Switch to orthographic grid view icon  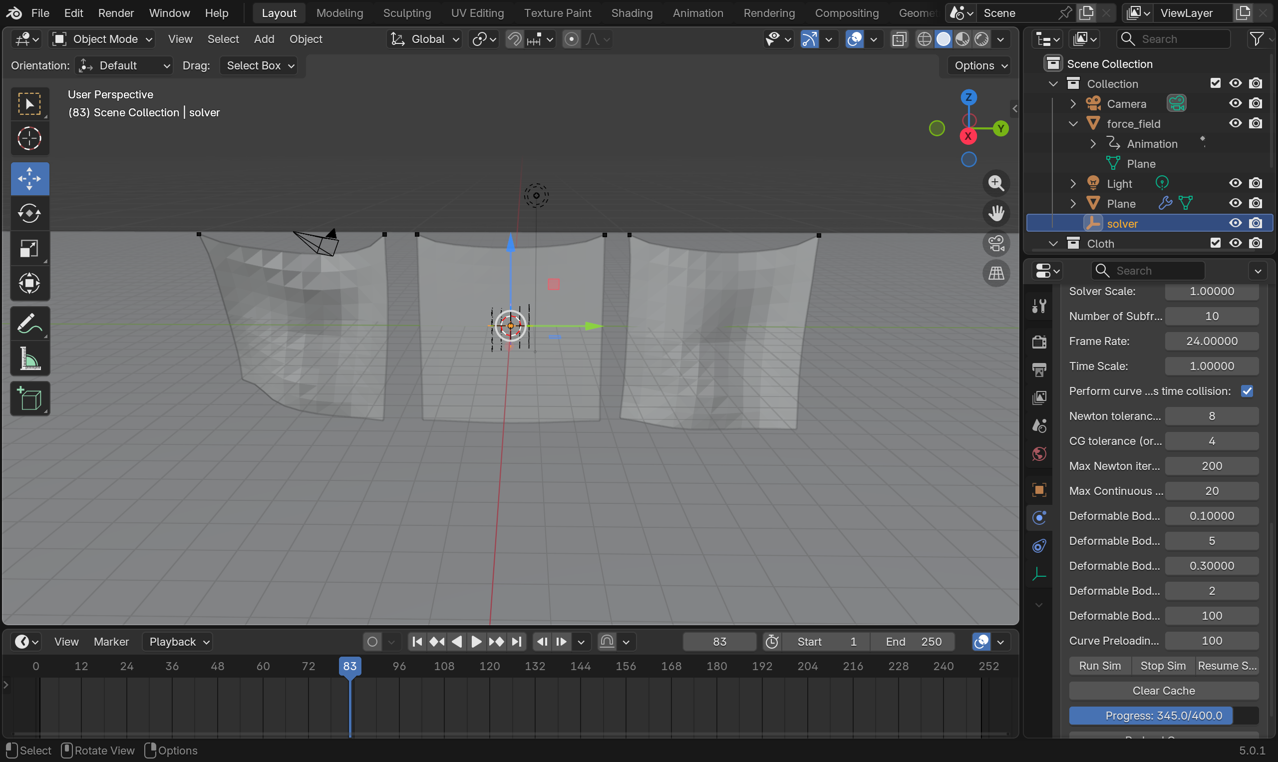pyautogui.click(x=996, y=273)
